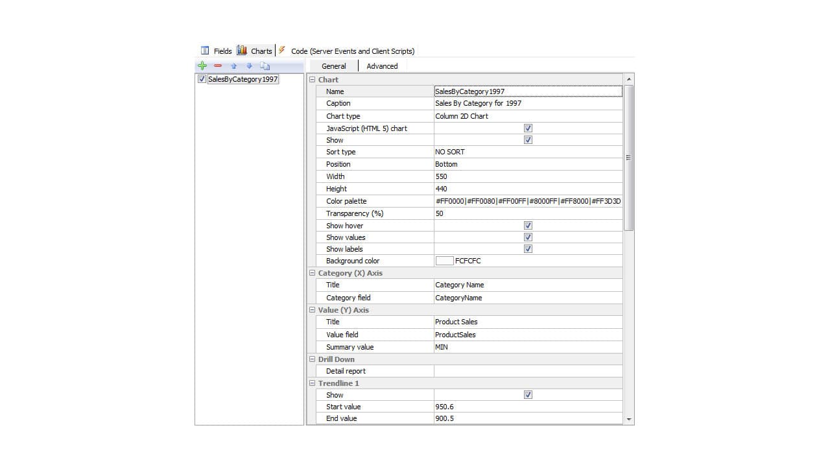
Task: Uncheck the Show hover option
Action: (528, 225)
